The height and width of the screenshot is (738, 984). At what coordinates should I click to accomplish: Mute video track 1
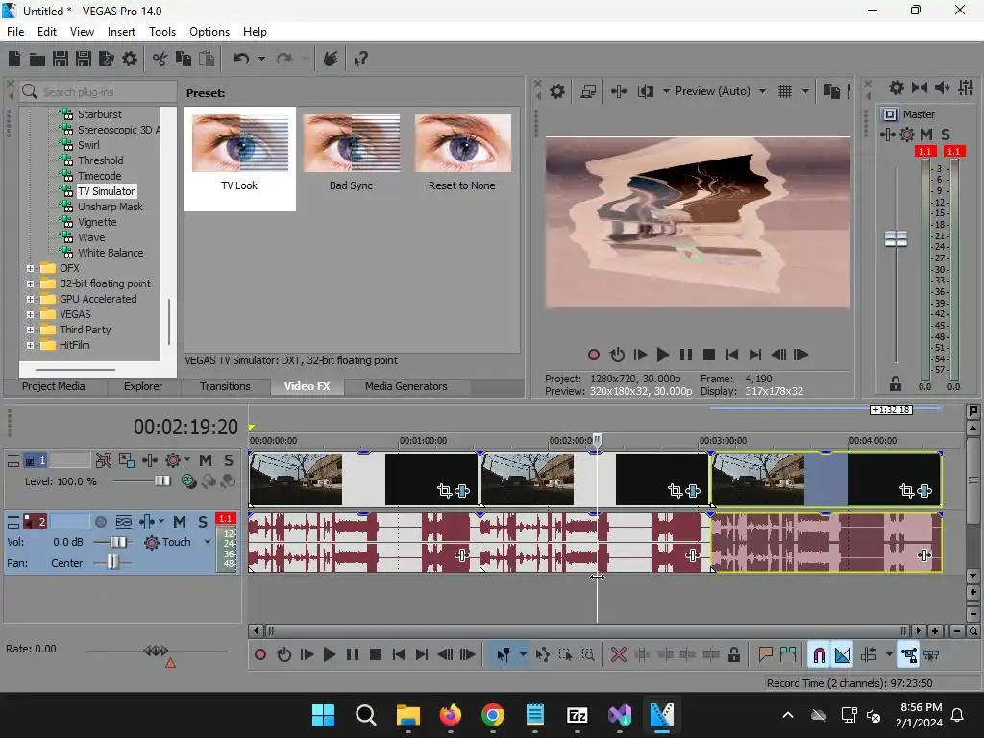click(206, 460)
